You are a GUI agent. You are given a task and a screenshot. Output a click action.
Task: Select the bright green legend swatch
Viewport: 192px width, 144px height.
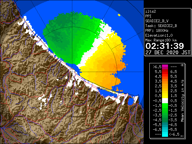point(165,106)
